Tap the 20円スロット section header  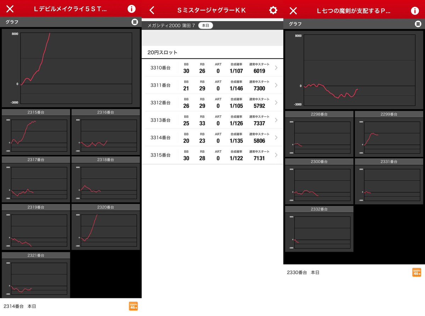point(212,52)
